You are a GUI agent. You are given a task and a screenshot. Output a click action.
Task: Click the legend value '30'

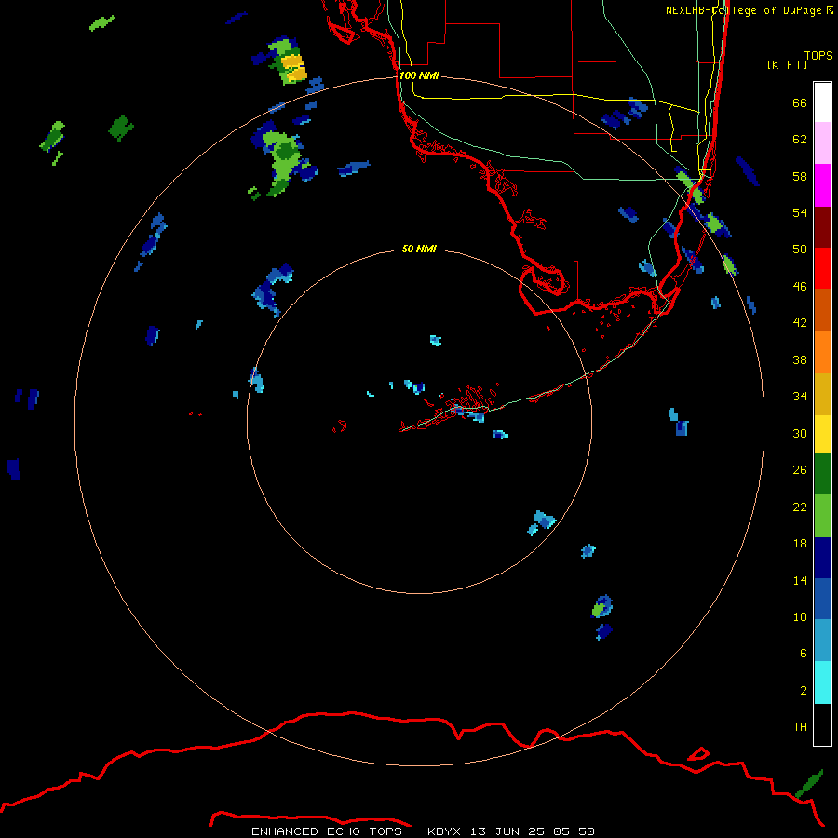800,433
